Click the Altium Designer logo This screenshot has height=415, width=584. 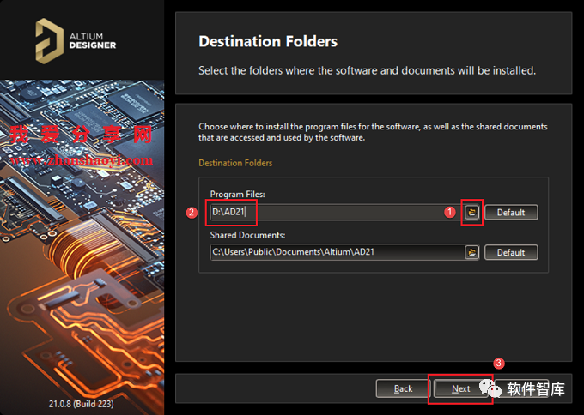point(76,41)
